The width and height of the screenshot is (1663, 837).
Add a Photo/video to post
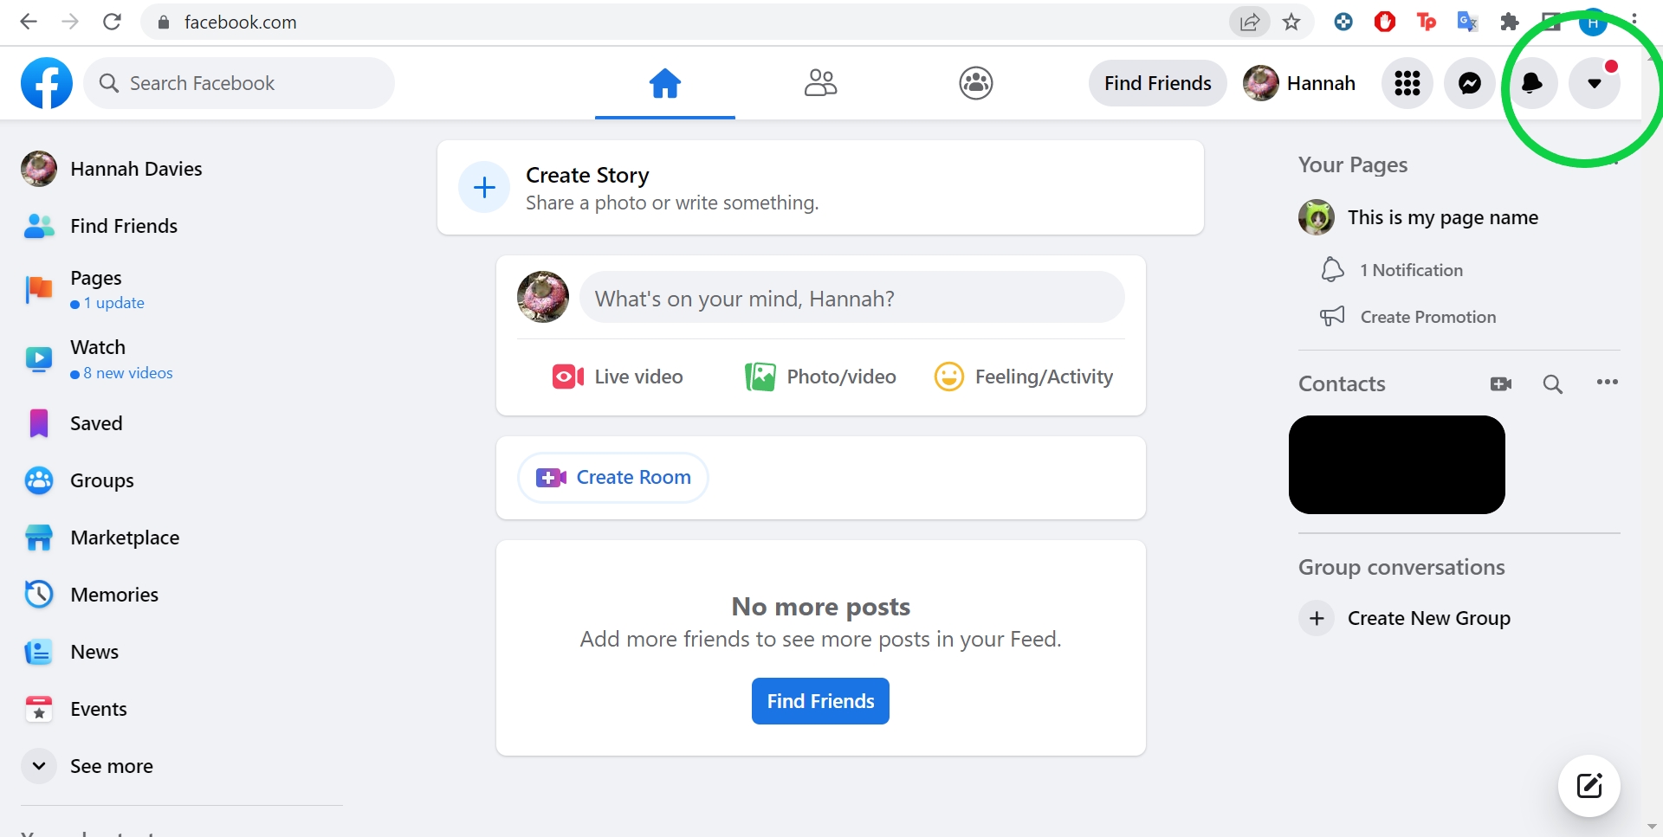tap(820, 377)
